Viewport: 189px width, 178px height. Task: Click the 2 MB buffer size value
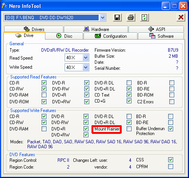point(174,56)
